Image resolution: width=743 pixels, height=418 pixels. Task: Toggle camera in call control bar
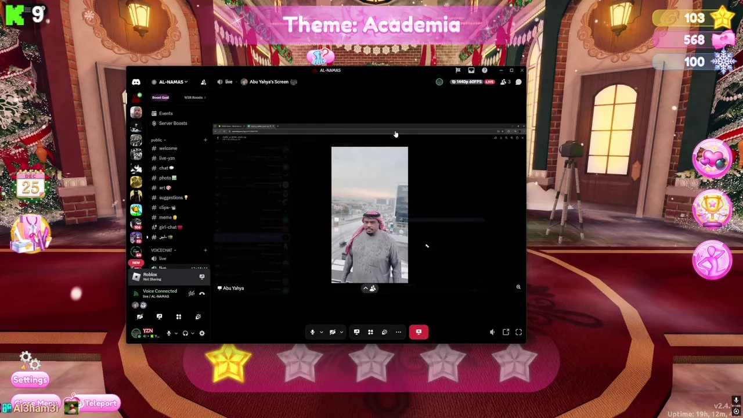coord(333,332)
